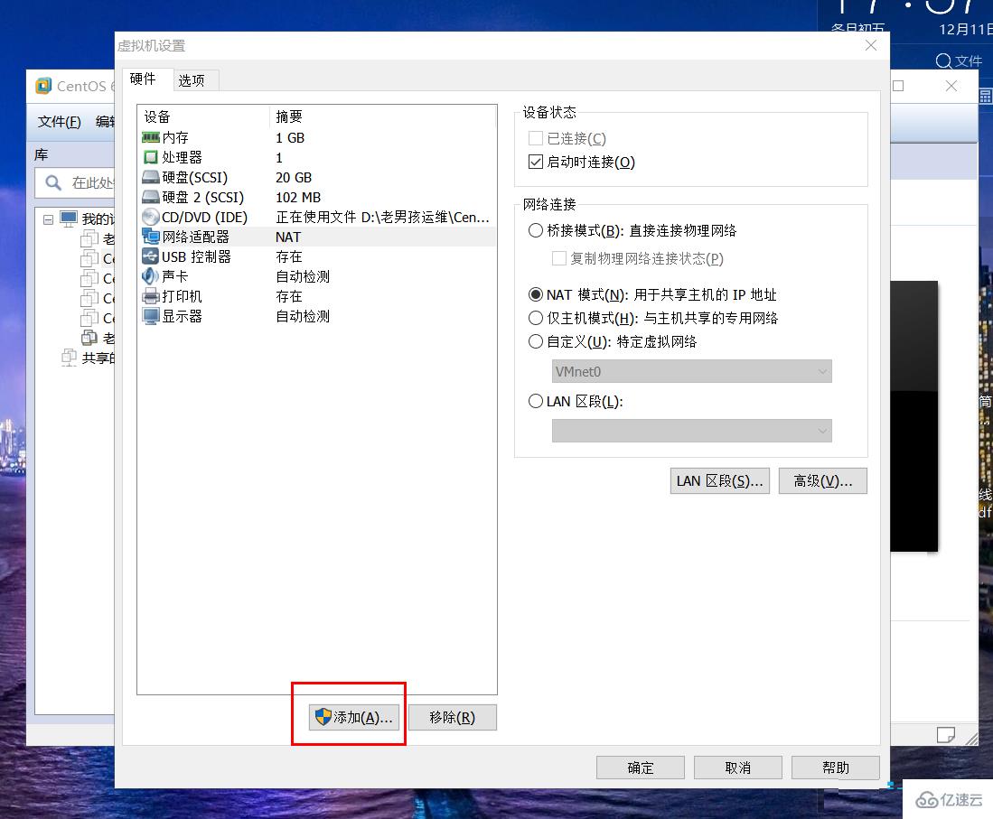Screen dimensions: 993x819
Task: Click the 显示器 display icon
Action: pos(151,316)
